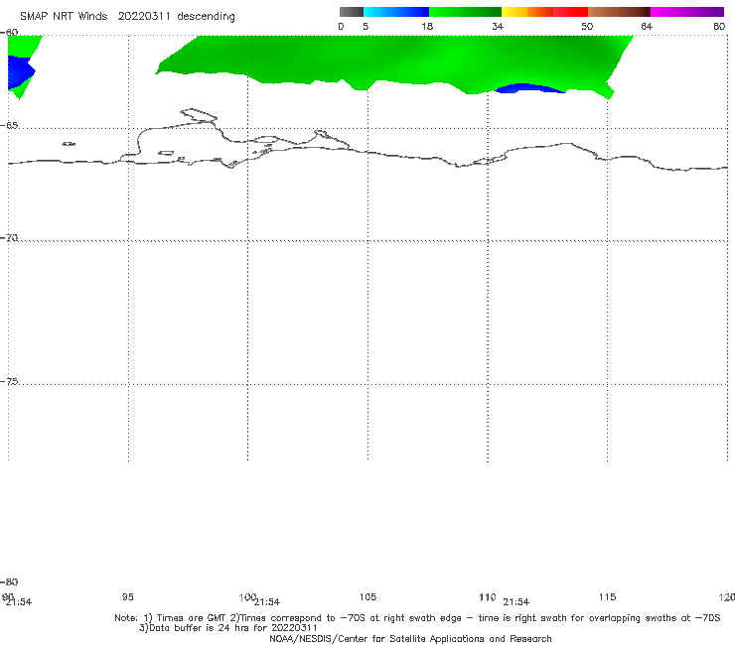Click the 5 label under the color bar

[366, 26]
